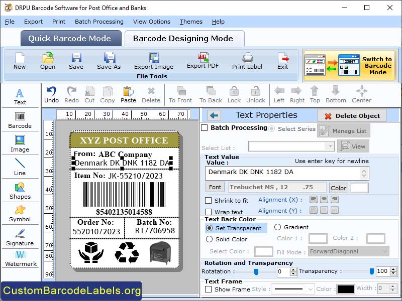Open Print Label from the toolbar
The height and width of the screenshot is (301, 402).
[247, 63]
